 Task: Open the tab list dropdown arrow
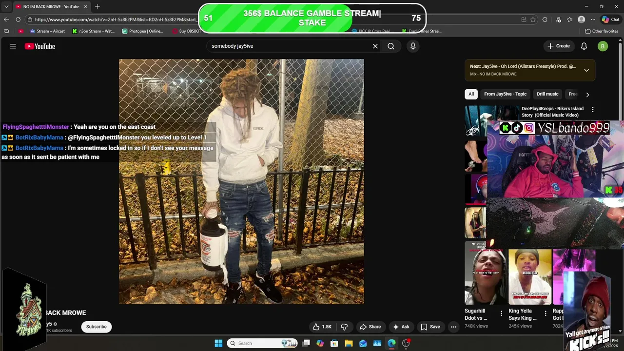coord(6,7)
